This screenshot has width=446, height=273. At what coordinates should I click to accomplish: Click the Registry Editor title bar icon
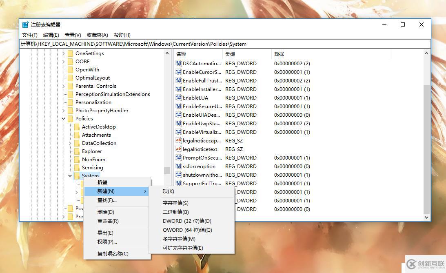tap(25, 24)
